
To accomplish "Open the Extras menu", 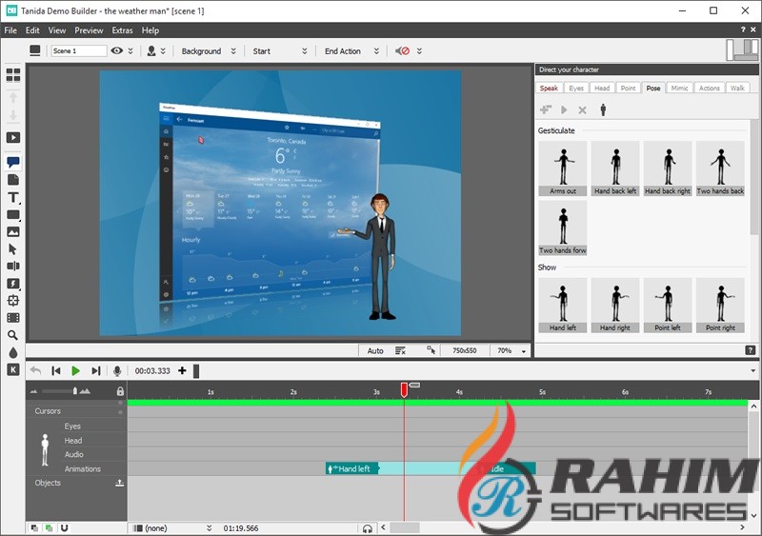I will (x=122, y=30).
